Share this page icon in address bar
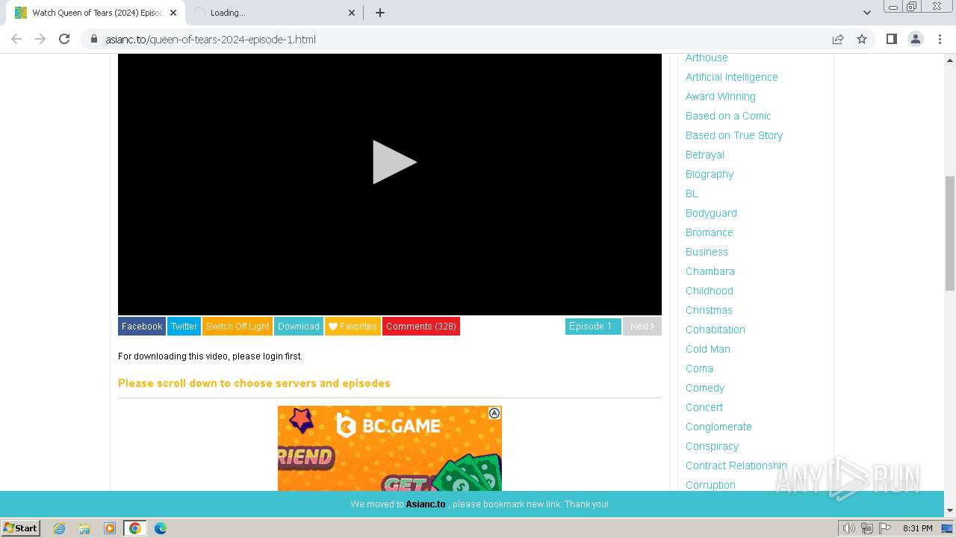This screenshot has width=956, height=538. (x=838, y=39)
